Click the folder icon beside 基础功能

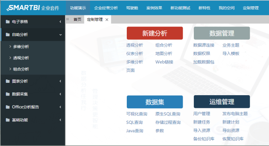pyautogui.click(x=8, y=120)
